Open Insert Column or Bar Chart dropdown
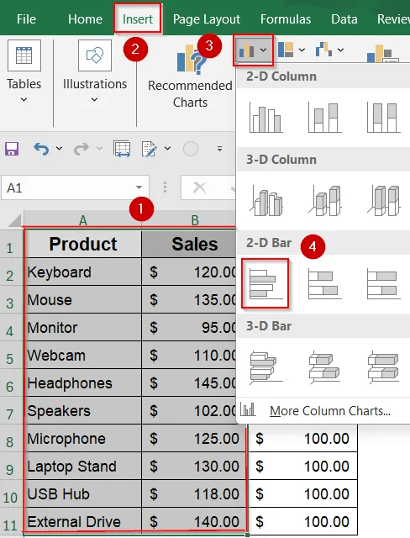Viewport: 410px width, 538px height. click(253, 50)
